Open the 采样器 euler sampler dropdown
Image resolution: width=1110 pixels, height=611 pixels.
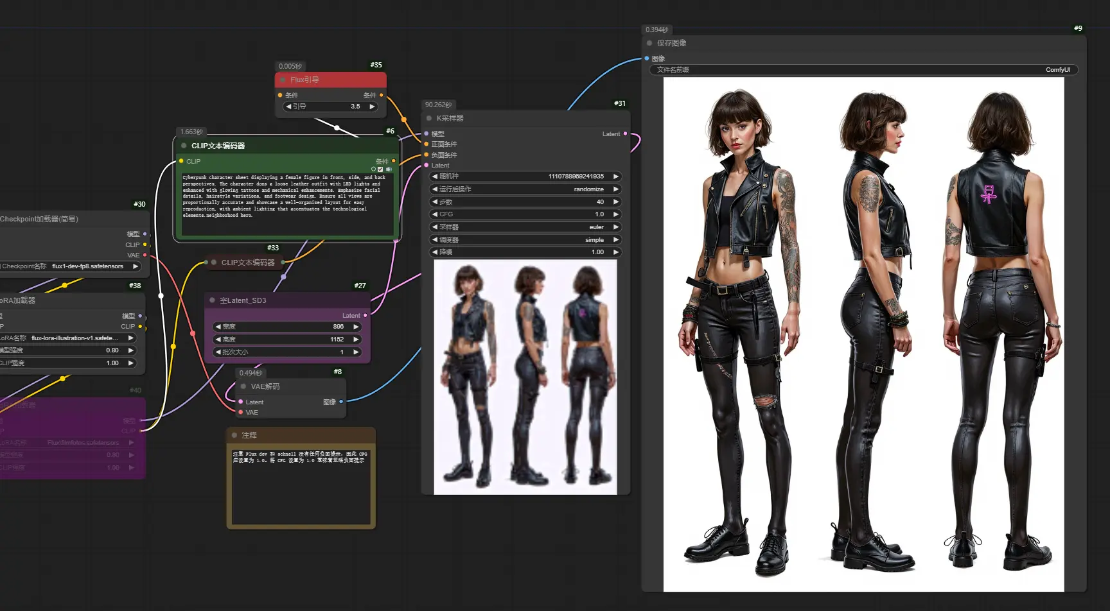525,227
